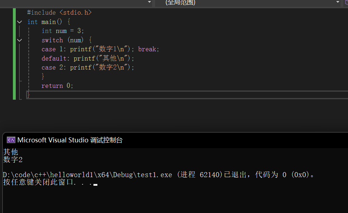Viewport: 348px width, 213px height.
Task: Collapse the main() function fold chevron
Action: [x=20, y=22]
